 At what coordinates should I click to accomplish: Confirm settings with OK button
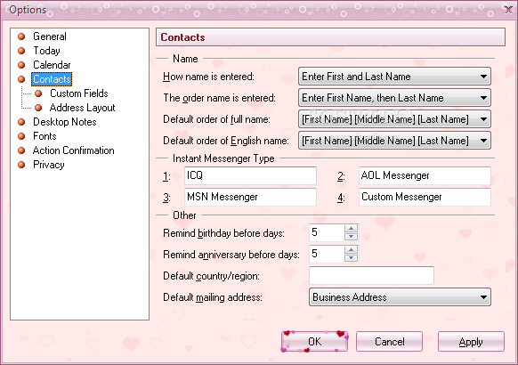(x=314, y=341)
